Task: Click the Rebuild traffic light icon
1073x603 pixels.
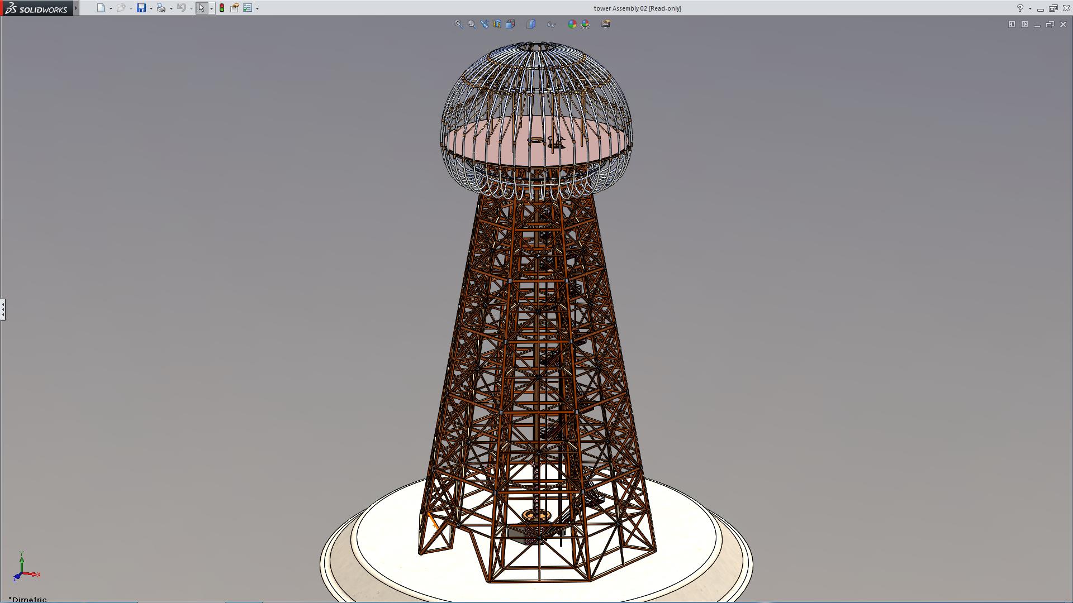Action: (x=222, y=8)
